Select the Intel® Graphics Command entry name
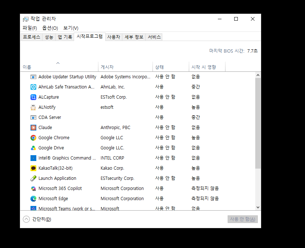Screen dimensions: 305x248 67,158
